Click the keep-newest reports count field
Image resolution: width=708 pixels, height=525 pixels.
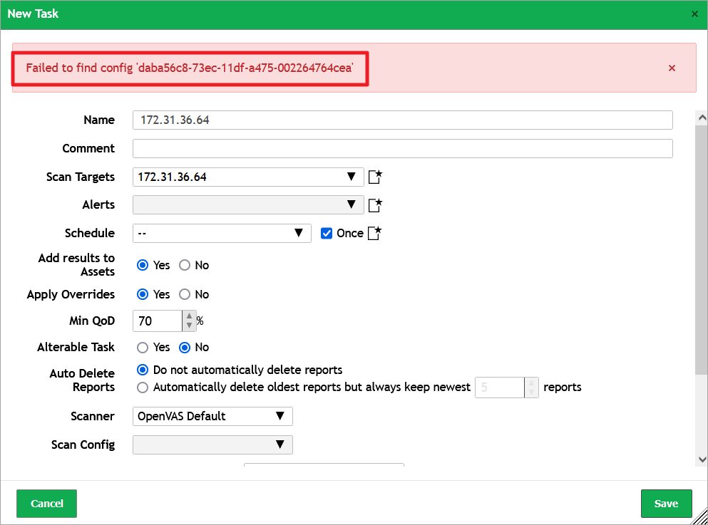pyautogui.click(x=499, y=388)
